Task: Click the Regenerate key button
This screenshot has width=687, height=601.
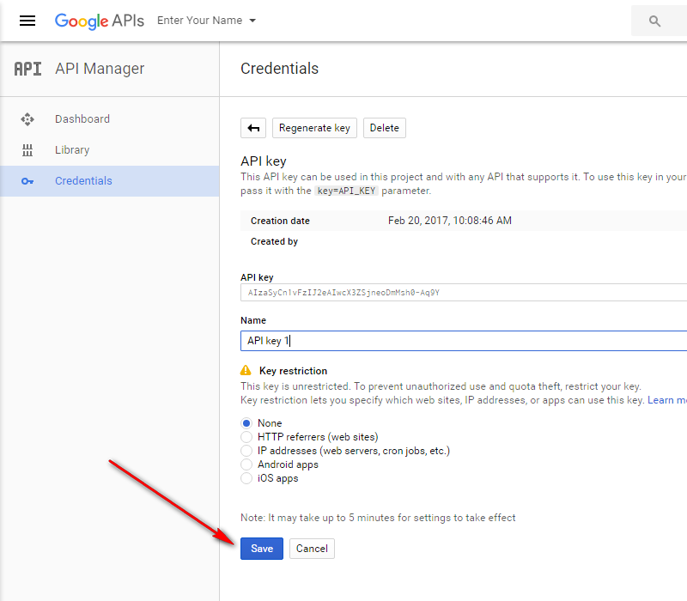Action: click(314, 128)
